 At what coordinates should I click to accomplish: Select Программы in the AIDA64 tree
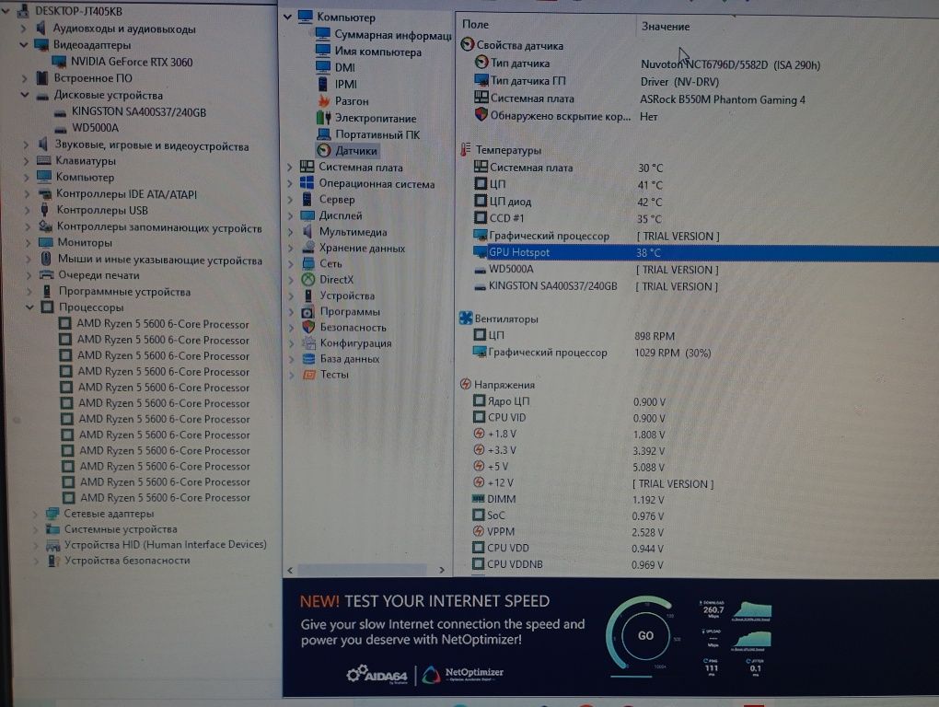(350, 311)
